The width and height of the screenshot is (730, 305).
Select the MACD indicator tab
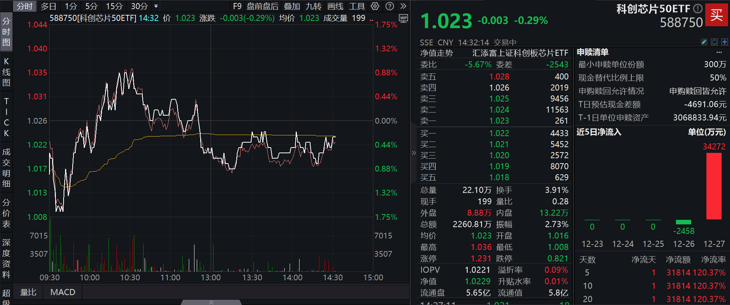point(63,292)
